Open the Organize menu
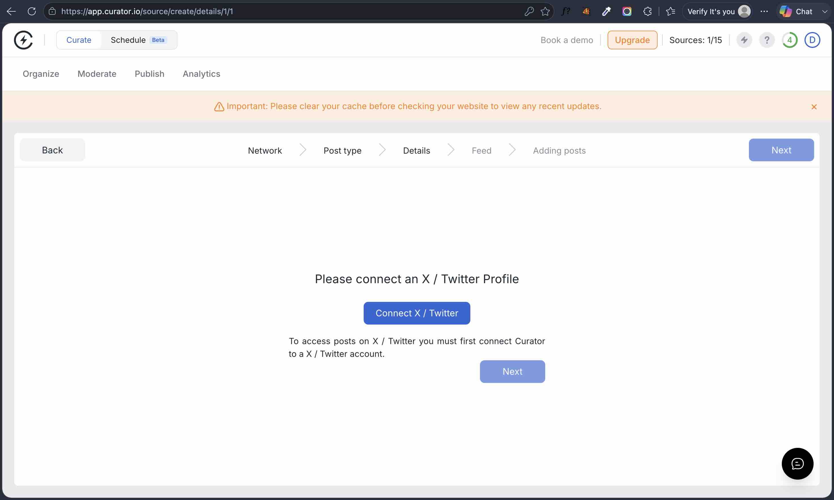834x500 pixels. coord(41,74)
